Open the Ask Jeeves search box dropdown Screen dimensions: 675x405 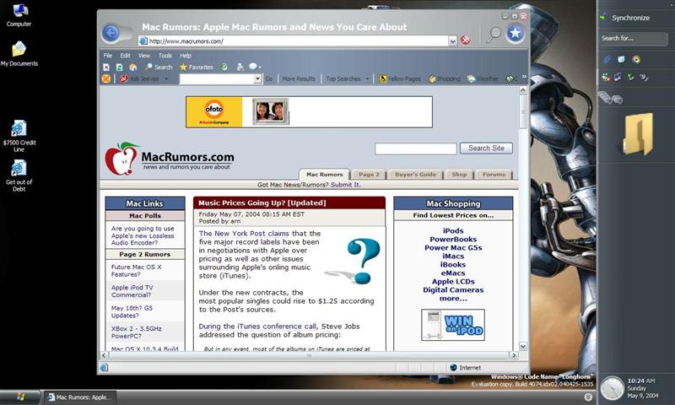pos(257,78)
